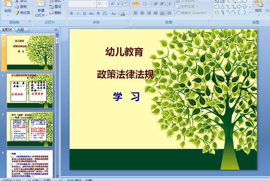Decrease font size with the smaller A
Viewport: 270px width, 181px height.
tap(118, 4)
